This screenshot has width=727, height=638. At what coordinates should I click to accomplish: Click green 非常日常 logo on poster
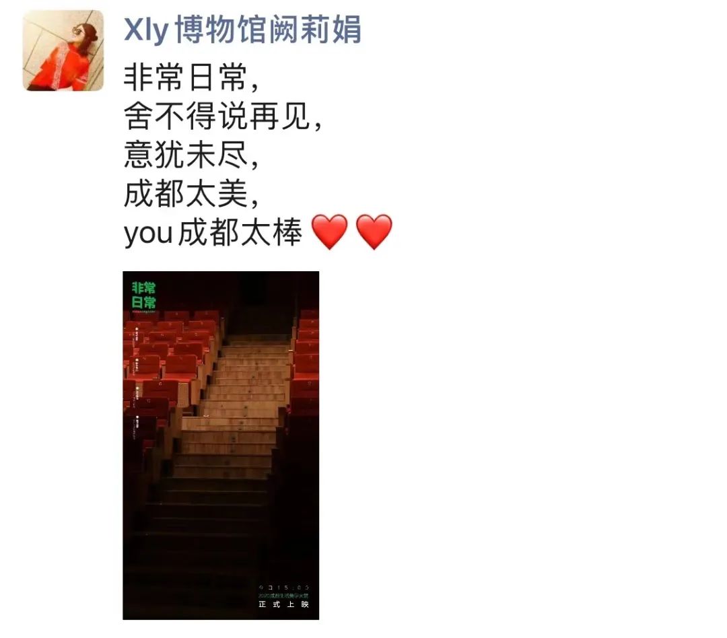click(144, 295)
